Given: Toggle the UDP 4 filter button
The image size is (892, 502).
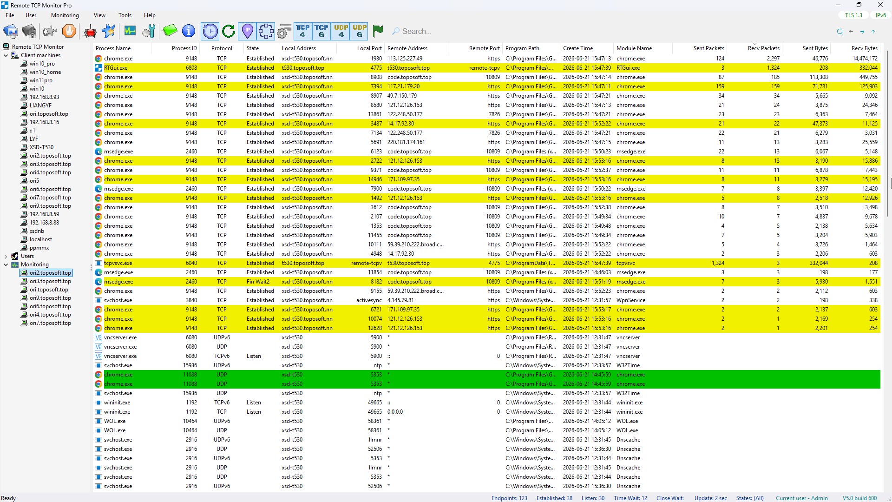Looking at the screenshot, I should [x=341, y=31].
